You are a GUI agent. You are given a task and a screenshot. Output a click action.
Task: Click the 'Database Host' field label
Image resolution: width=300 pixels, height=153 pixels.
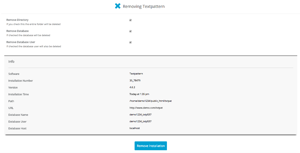pos(17,129)
